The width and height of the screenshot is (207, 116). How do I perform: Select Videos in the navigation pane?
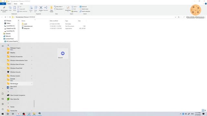[8, 23]
